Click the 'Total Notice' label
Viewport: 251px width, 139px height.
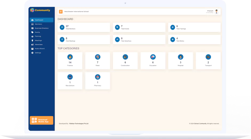coord(180,41)
